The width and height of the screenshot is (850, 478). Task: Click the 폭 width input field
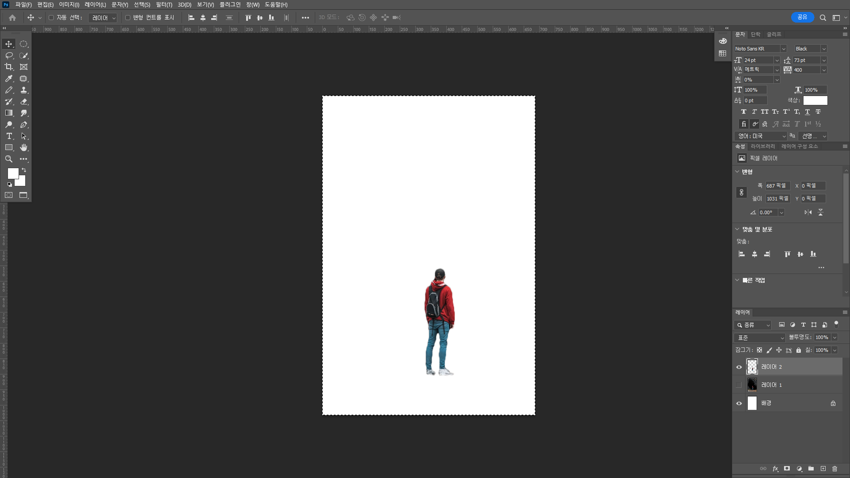tap(777, 186)
